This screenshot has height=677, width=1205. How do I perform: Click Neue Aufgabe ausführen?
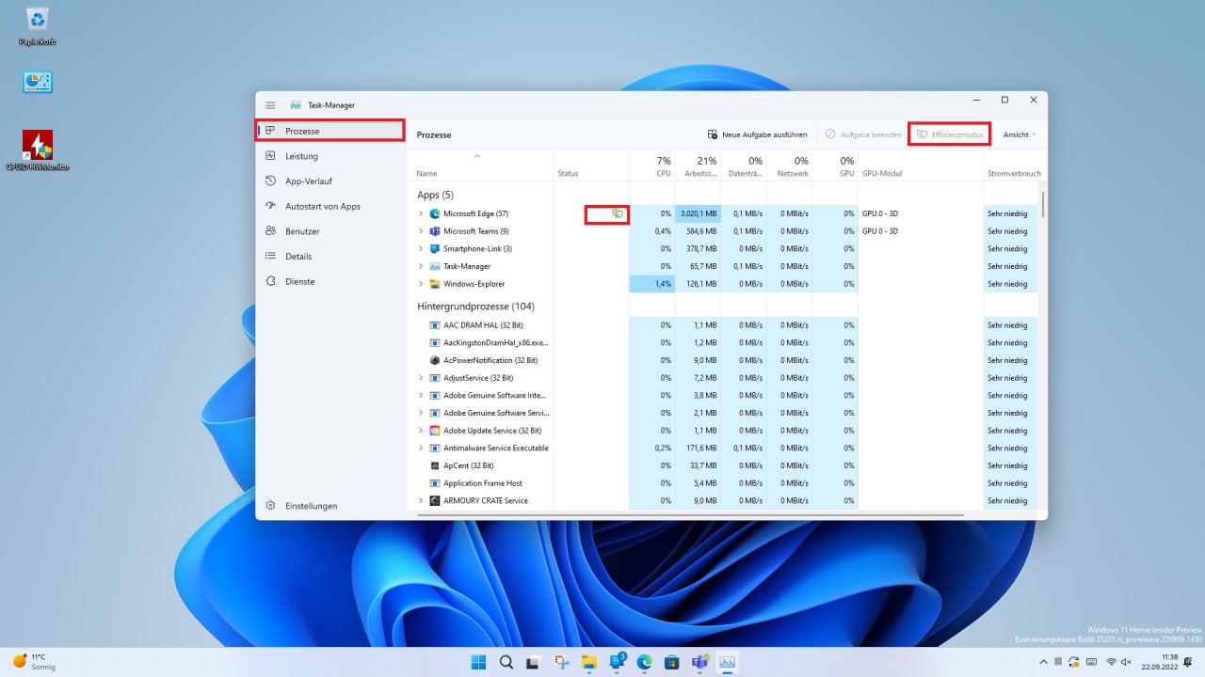click(758, 134)
